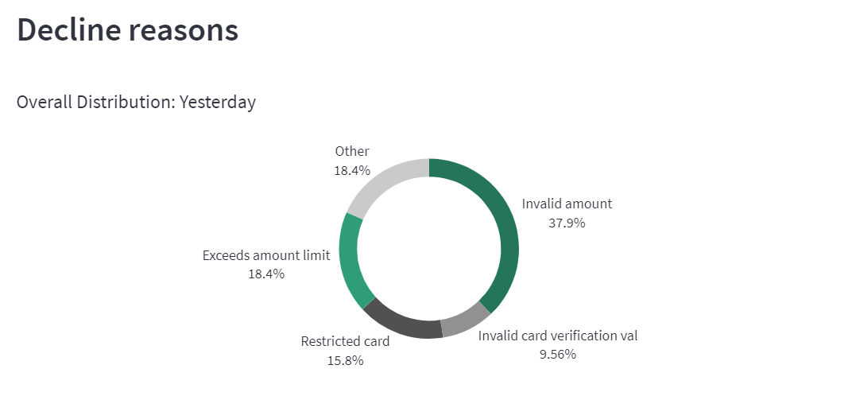Click the Decline reasons heading
Screen dimensions: 852x396
tap(128, 29)
